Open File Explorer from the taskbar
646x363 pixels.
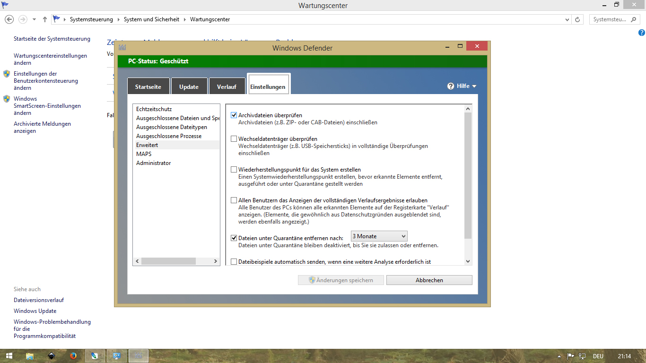[30, 356]
